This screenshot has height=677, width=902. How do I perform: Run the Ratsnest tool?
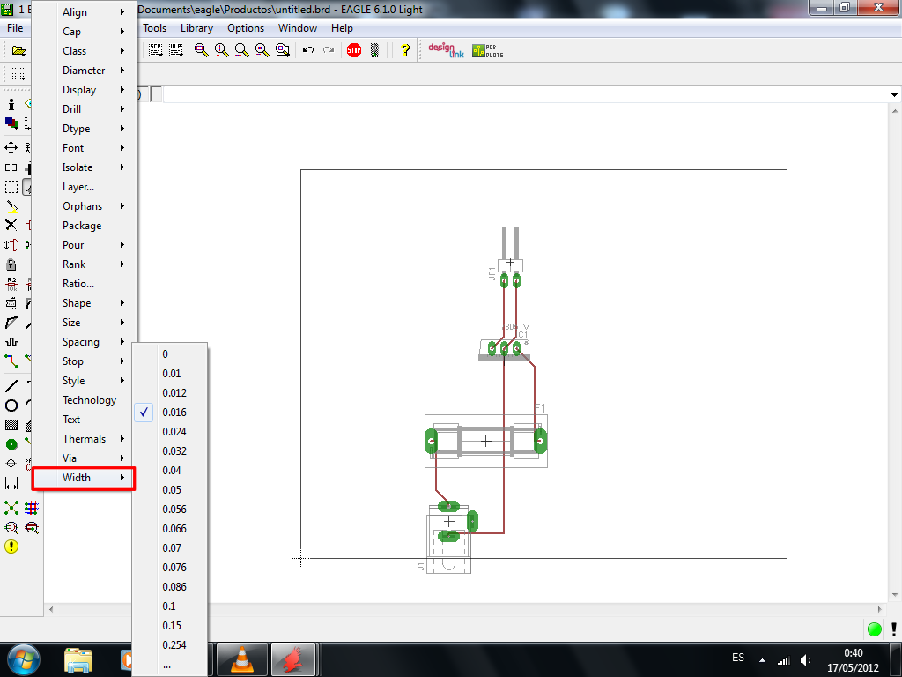[11, 508]
